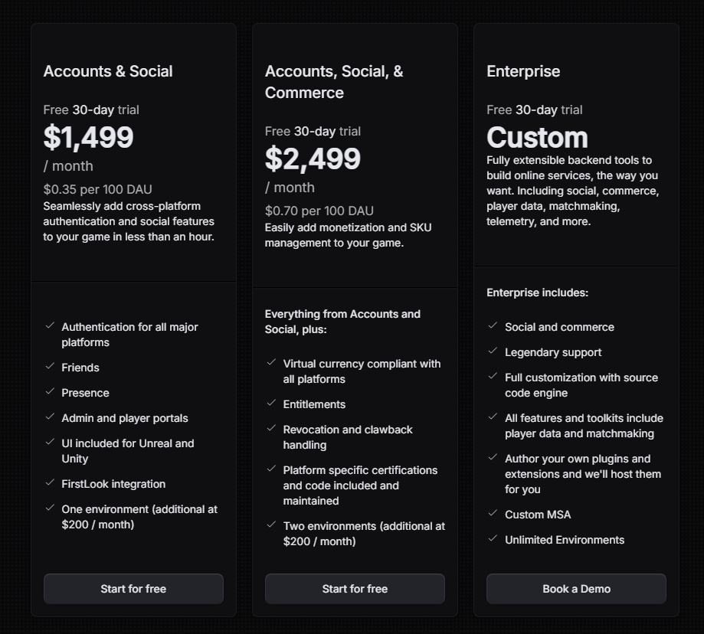Viewport: 704px width, 634px height.
Task: Click the checkmark beside Authentication for all major platforms
Action: coord(49,325)
